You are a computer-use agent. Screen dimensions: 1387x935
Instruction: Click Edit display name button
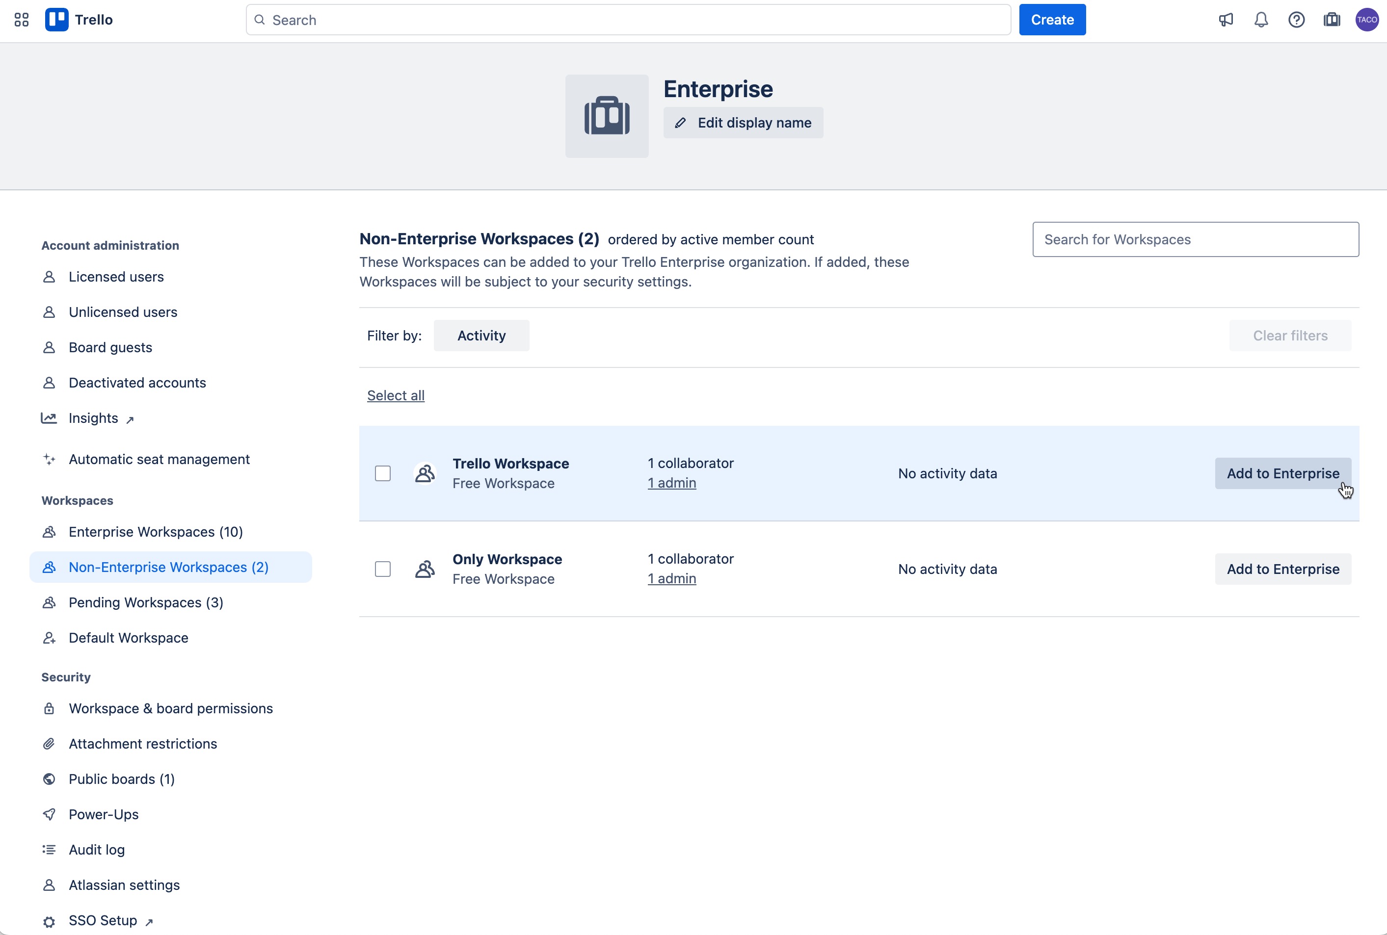point(743,123)
